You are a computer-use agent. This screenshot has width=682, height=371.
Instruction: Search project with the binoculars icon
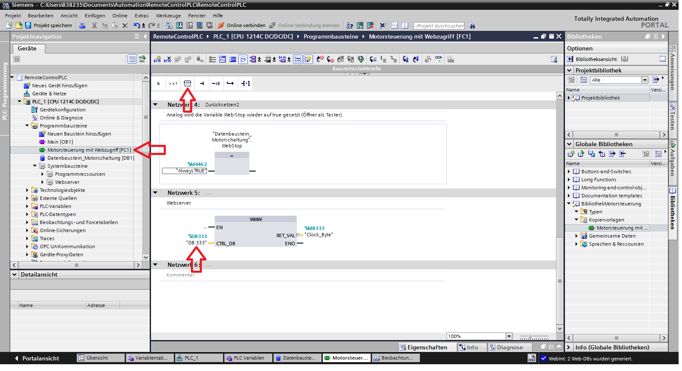472,25
